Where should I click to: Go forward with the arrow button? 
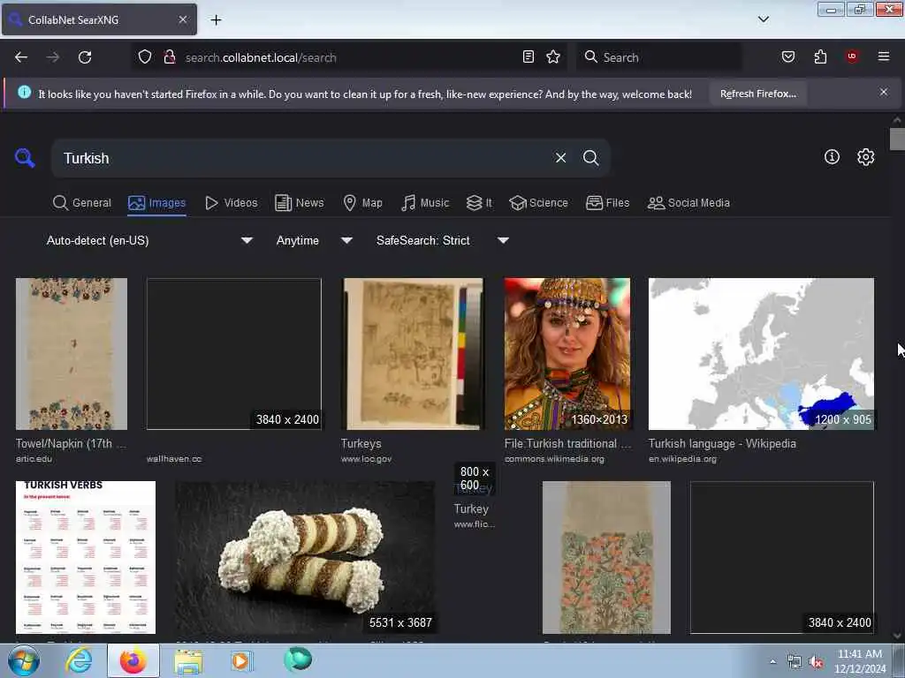pos(52,57)
